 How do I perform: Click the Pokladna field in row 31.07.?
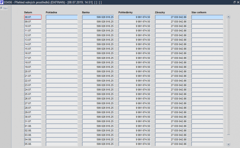pos(62,121)
